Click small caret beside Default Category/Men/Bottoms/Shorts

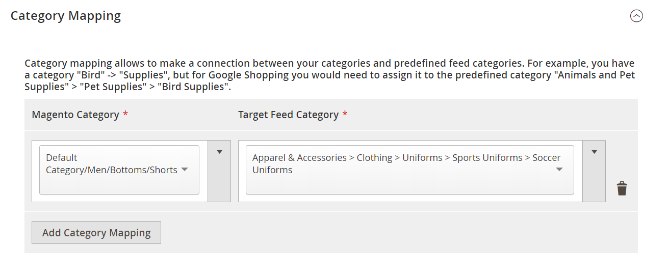point(185,170)
